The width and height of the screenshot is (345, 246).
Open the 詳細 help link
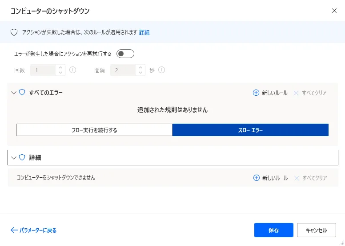point(144,32)
